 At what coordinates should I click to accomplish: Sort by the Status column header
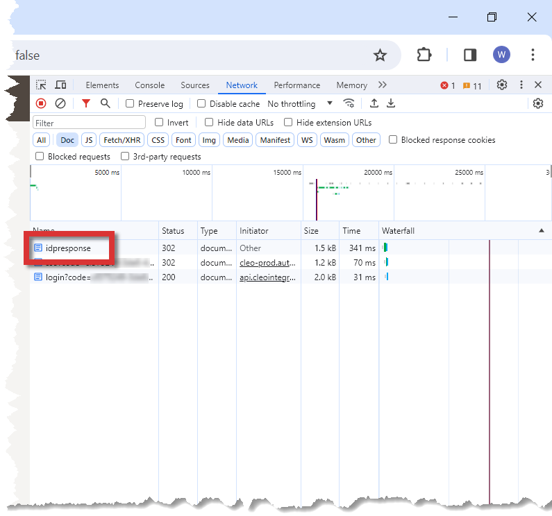point(178,231)
